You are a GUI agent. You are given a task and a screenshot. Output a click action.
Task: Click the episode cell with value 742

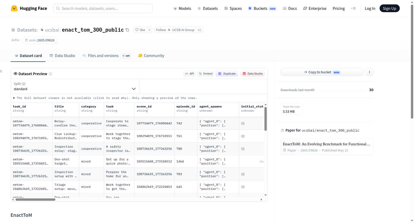click(x=186, y=123)
